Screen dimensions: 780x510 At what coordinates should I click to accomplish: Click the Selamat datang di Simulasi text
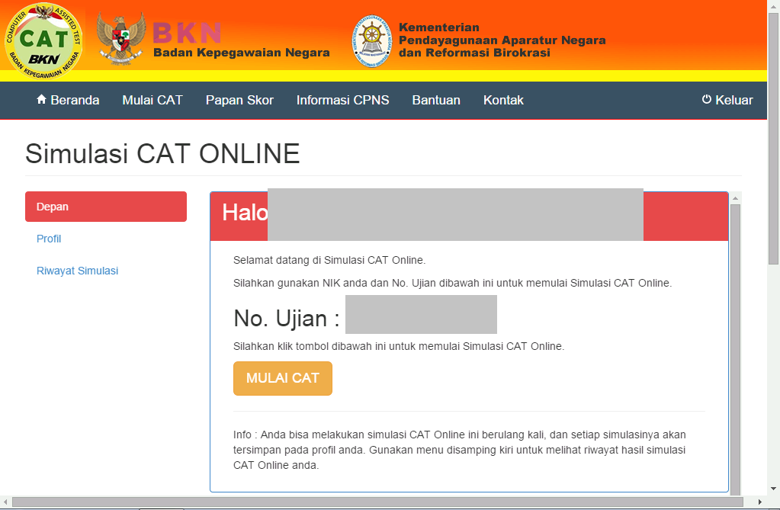pos(329,260)
